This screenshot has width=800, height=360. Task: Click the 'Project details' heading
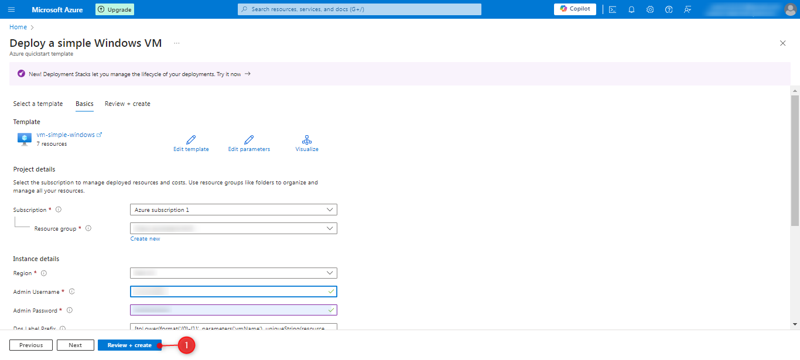(35, 169)
